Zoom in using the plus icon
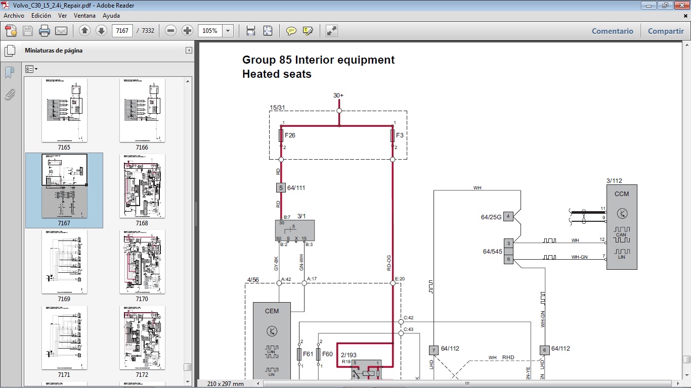691x388 pixels. point(187,30)
